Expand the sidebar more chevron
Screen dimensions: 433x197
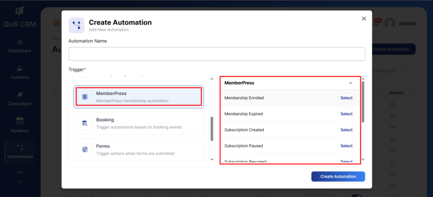point(20,181)
